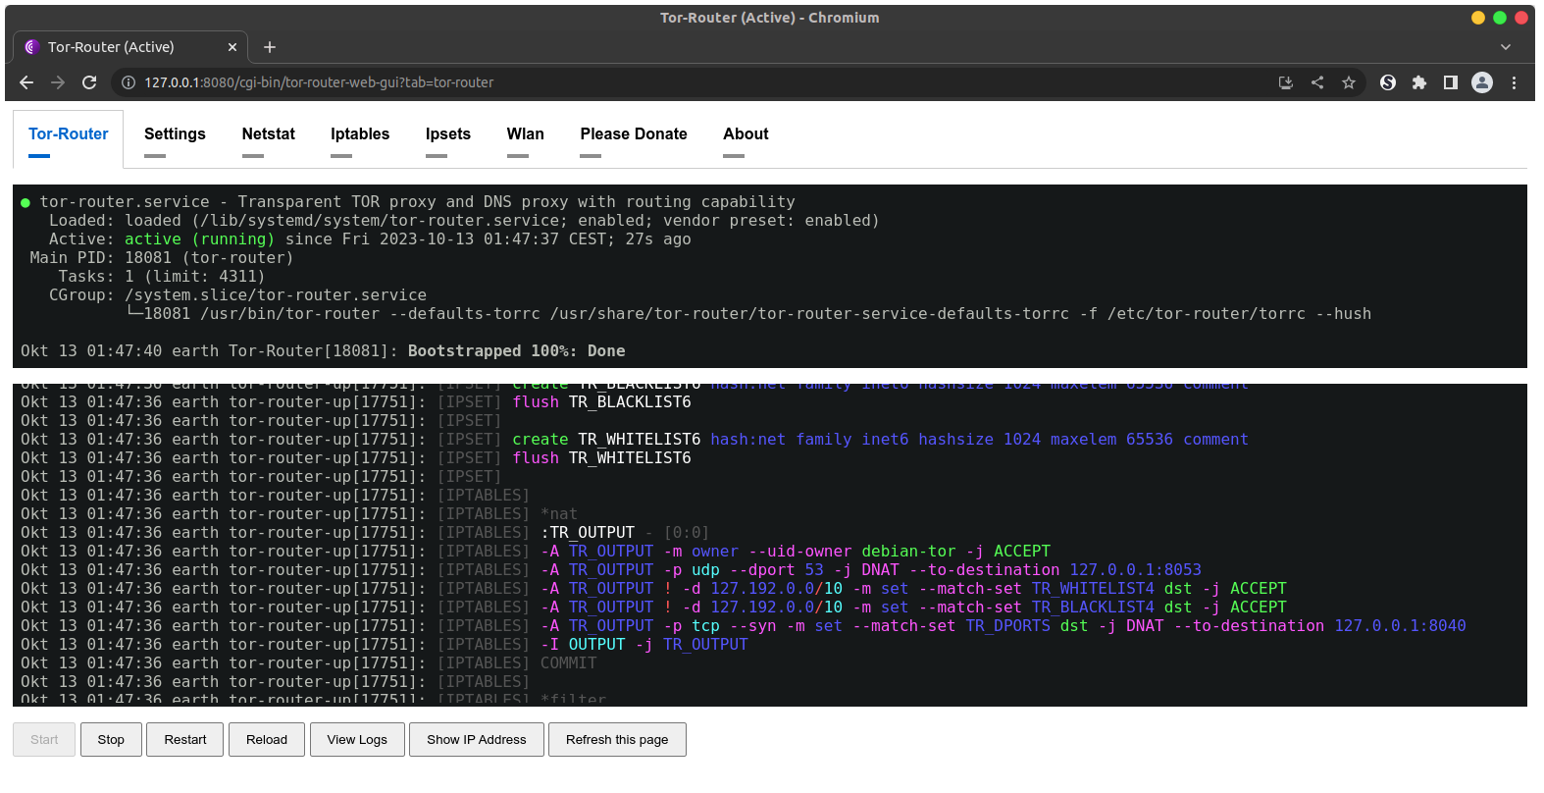Viewport: 1544px width, 793px height.
Task: Click the install/download page icon
Action: pos(1286,82)
